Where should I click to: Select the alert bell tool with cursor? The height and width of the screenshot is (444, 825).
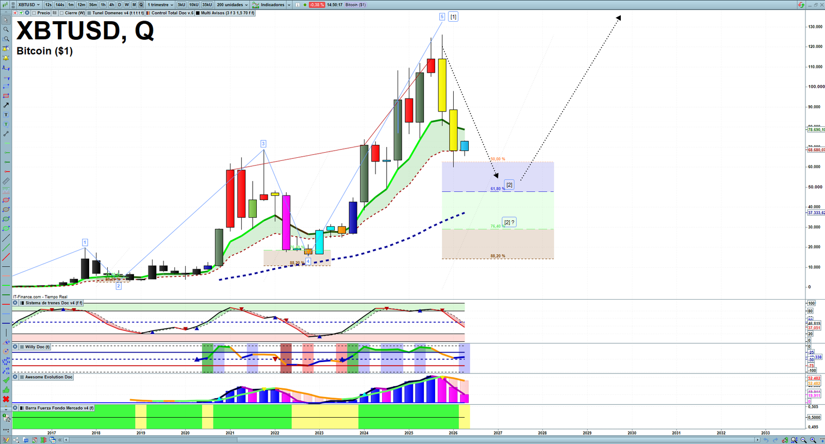coord(6,48)
